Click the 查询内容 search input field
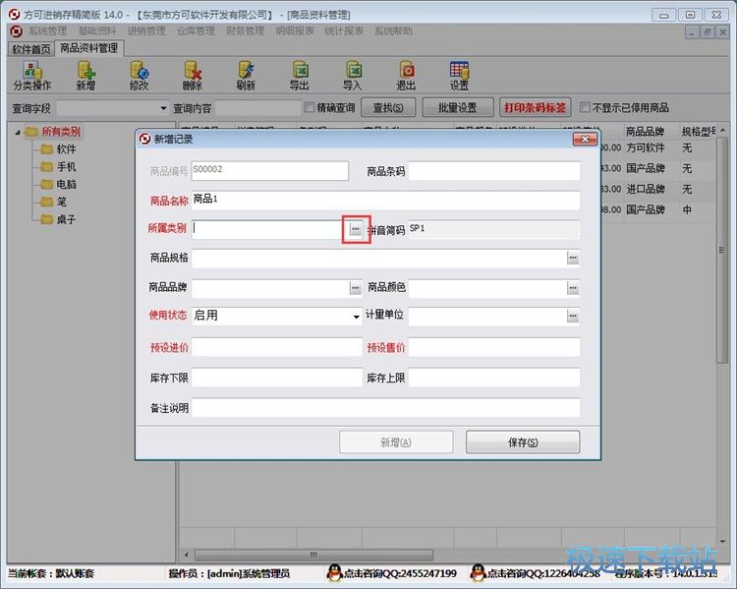This screenshot has width=737, height=589. pyautogui.click(x=257, y=108)
